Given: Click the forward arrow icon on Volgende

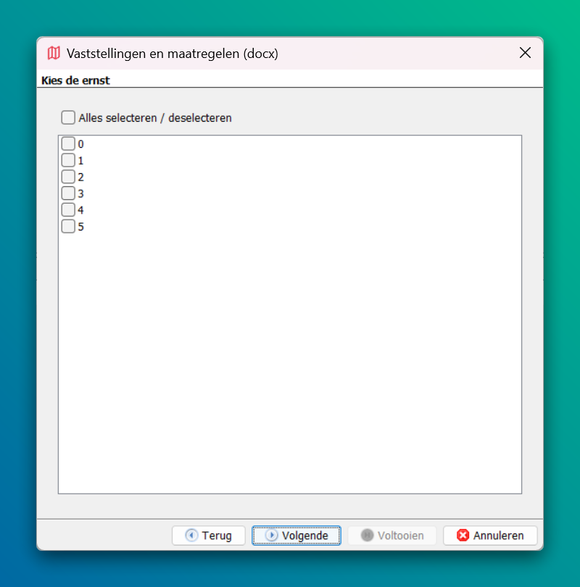Looking at the screenshot, I should pyautogui.click(x=271, y=536).
